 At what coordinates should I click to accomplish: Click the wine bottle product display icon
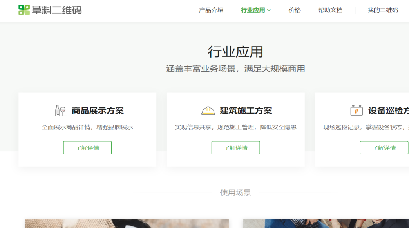pyautogui.click(x=60, y=111)
